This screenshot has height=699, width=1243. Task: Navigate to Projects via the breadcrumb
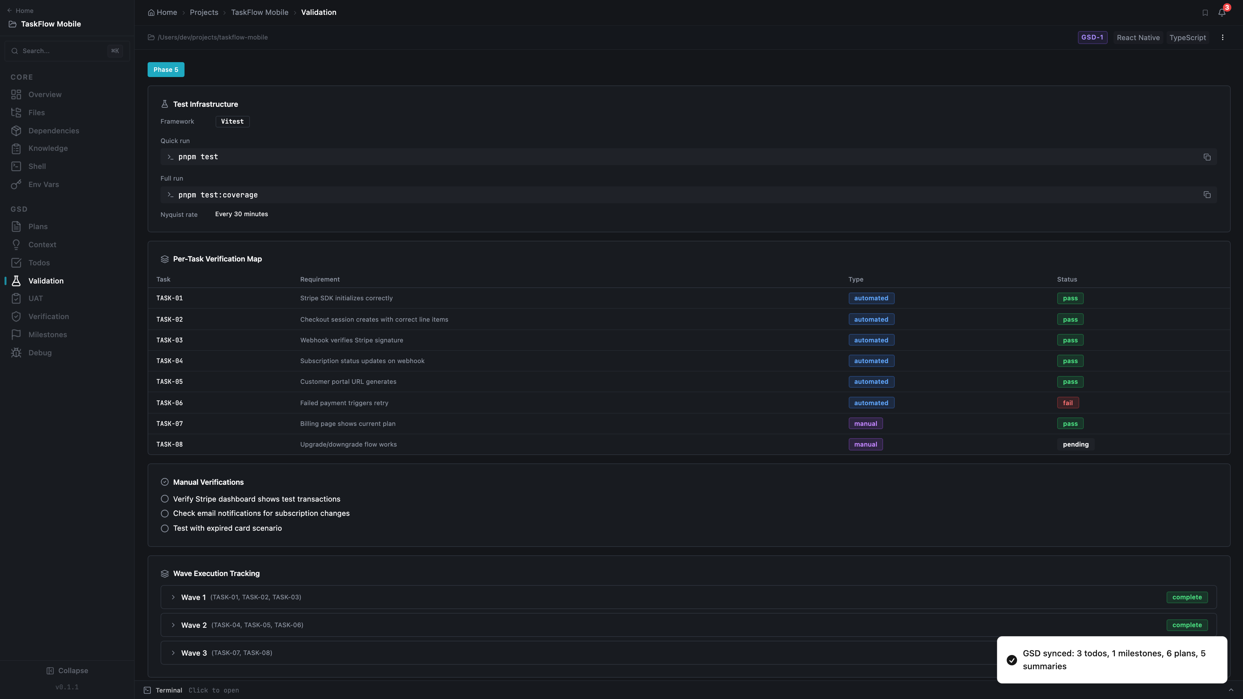(x=204, y=12)
